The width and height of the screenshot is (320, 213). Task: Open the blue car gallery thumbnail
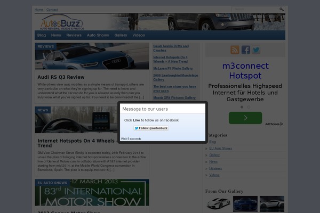(245, 204)
